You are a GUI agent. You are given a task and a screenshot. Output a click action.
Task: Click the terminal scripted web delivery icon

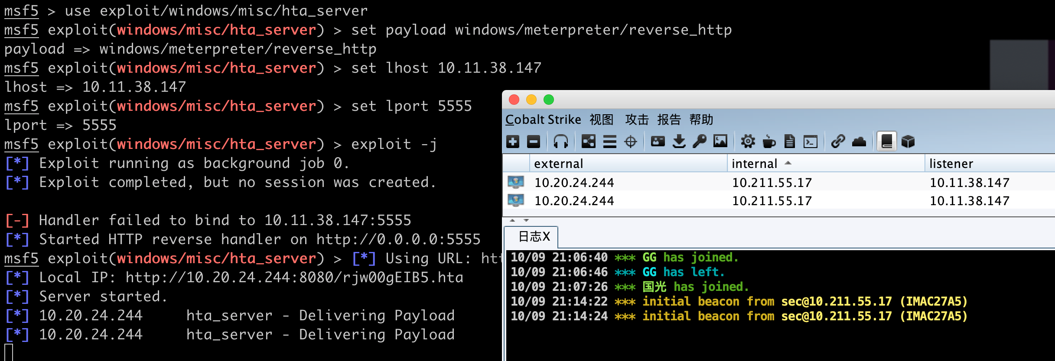pos(811,142)
